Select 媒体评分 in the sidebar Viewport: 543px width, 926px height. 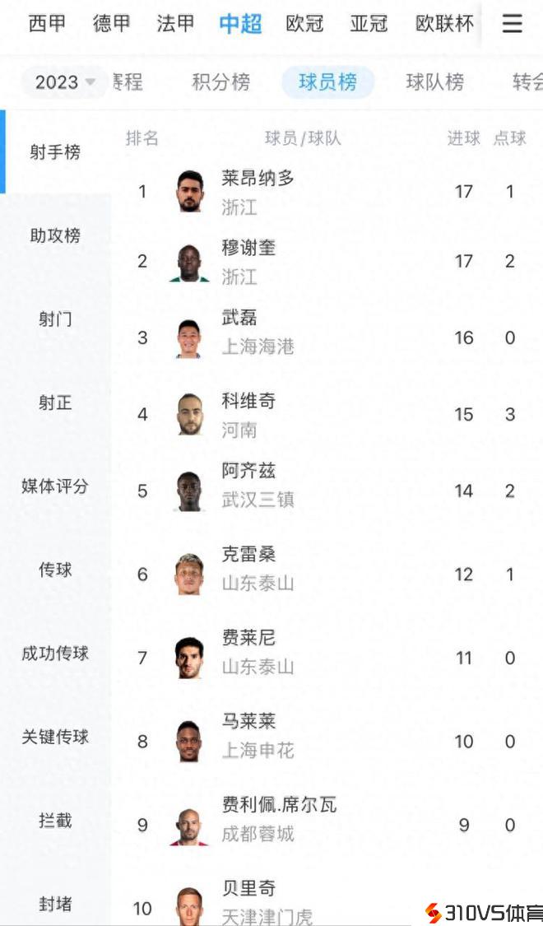pyautogui.click(x=55, y=486)
